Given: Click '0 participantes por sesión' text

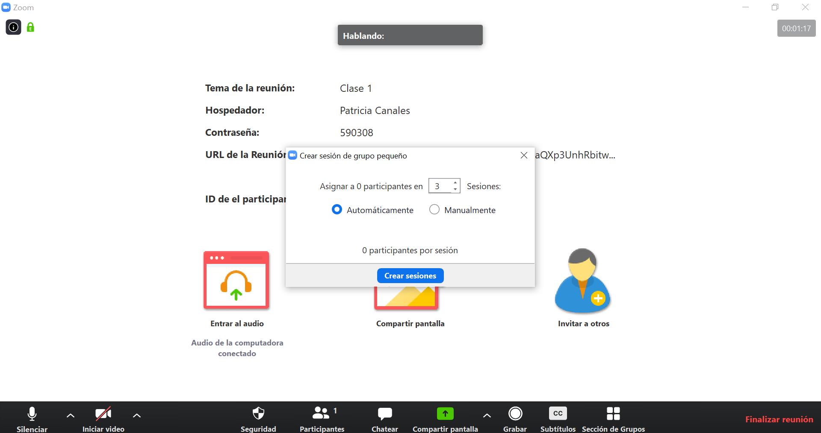Looking at the screenshot, I should pos(410,250).
